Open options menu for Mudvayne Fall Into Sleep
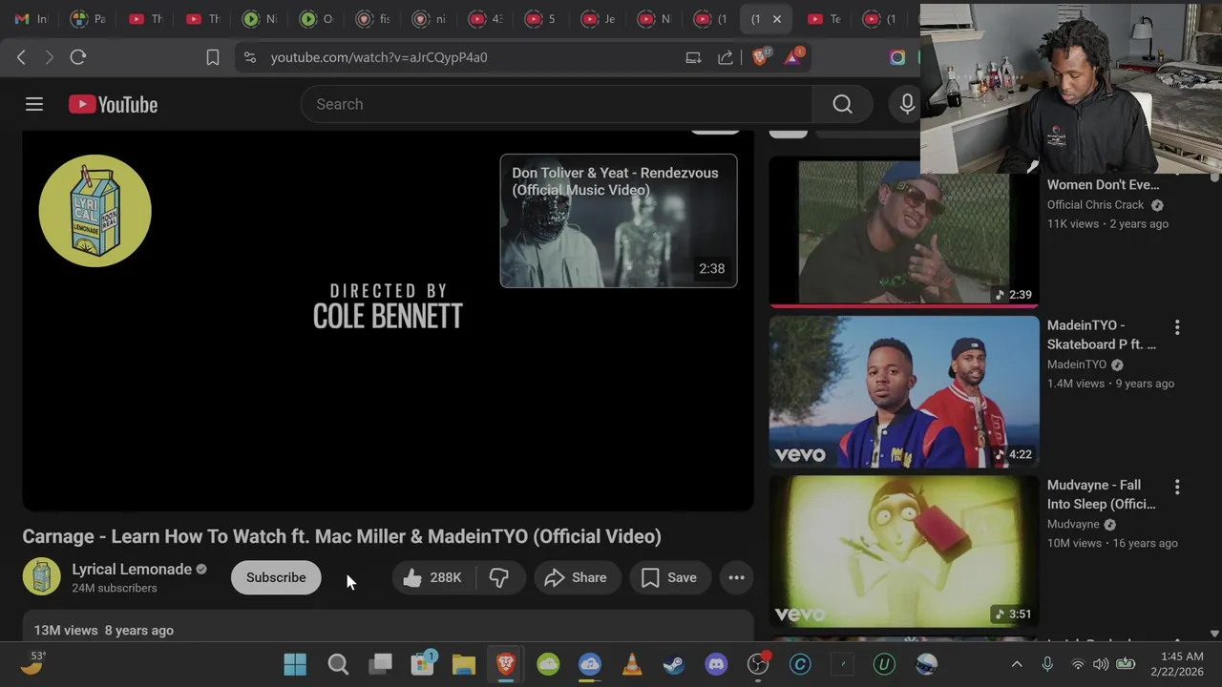This screenshot has height=687, width=1222. click(x=1177, y=487)
